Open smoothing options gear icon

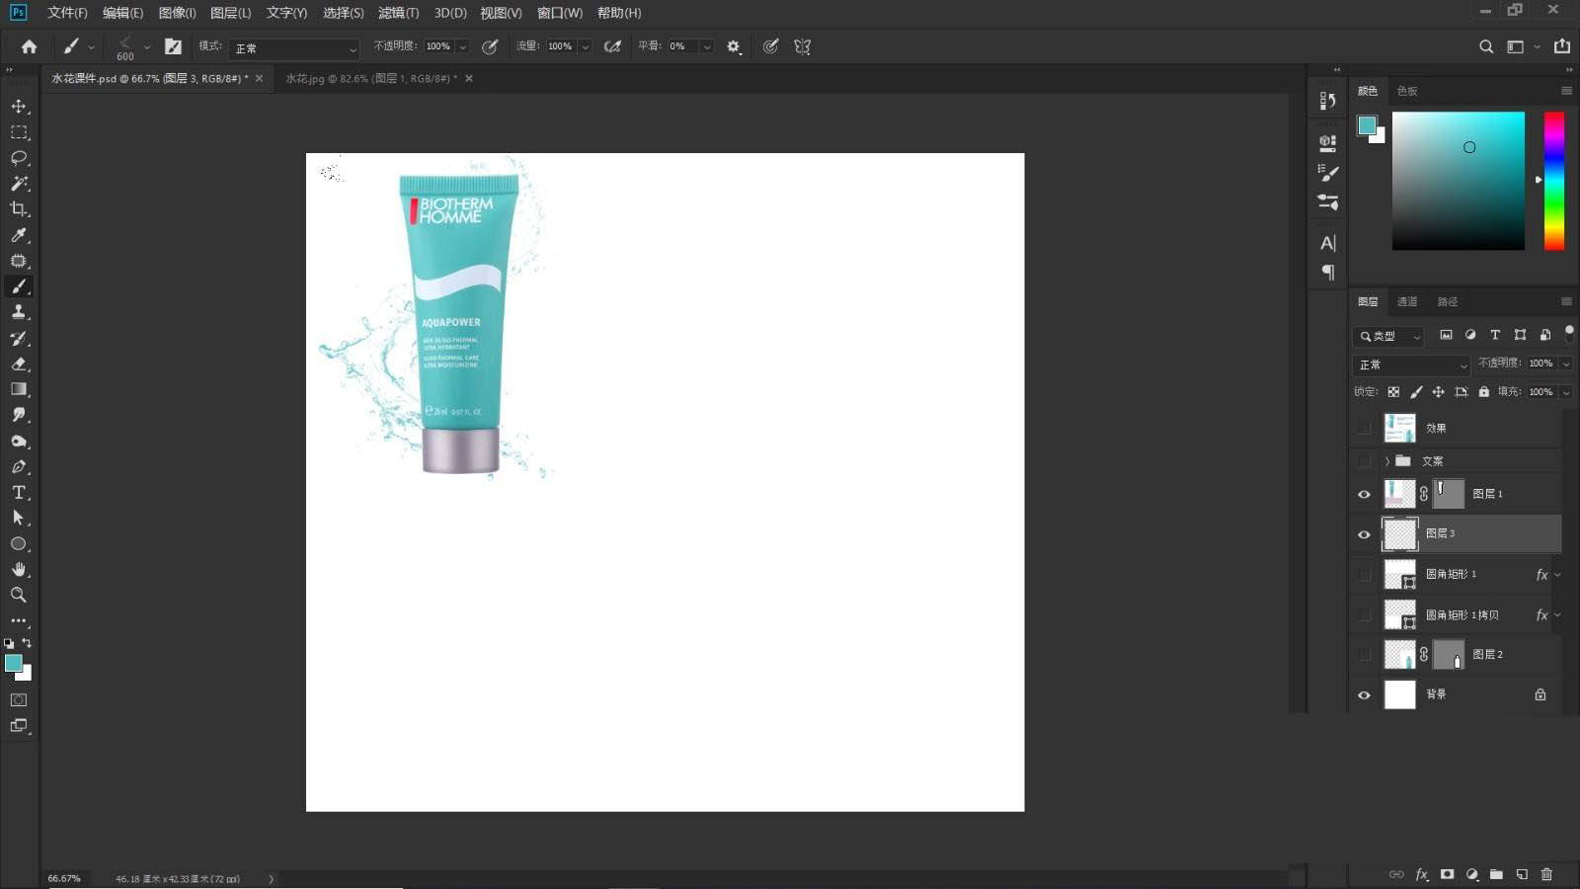[x=733, y=46]
